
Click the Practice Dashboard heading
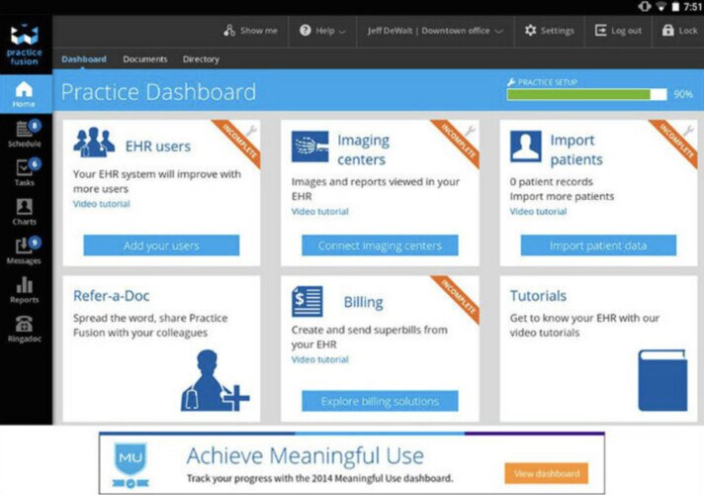tap(158, 92)
